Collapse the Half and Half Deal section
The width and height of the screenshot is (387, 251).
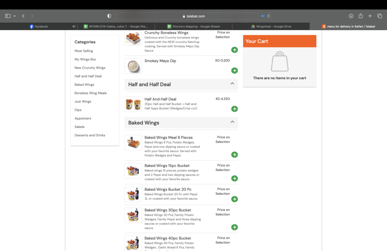tap(232, 84)
